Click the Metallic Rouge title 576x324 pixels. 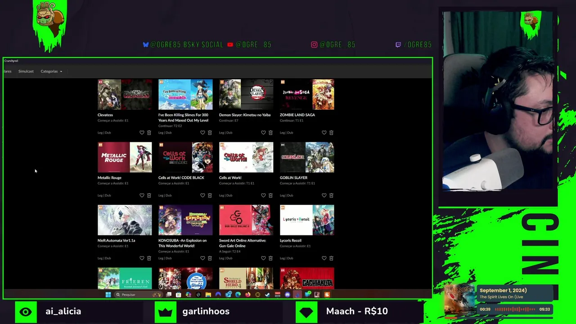[109, 178]
